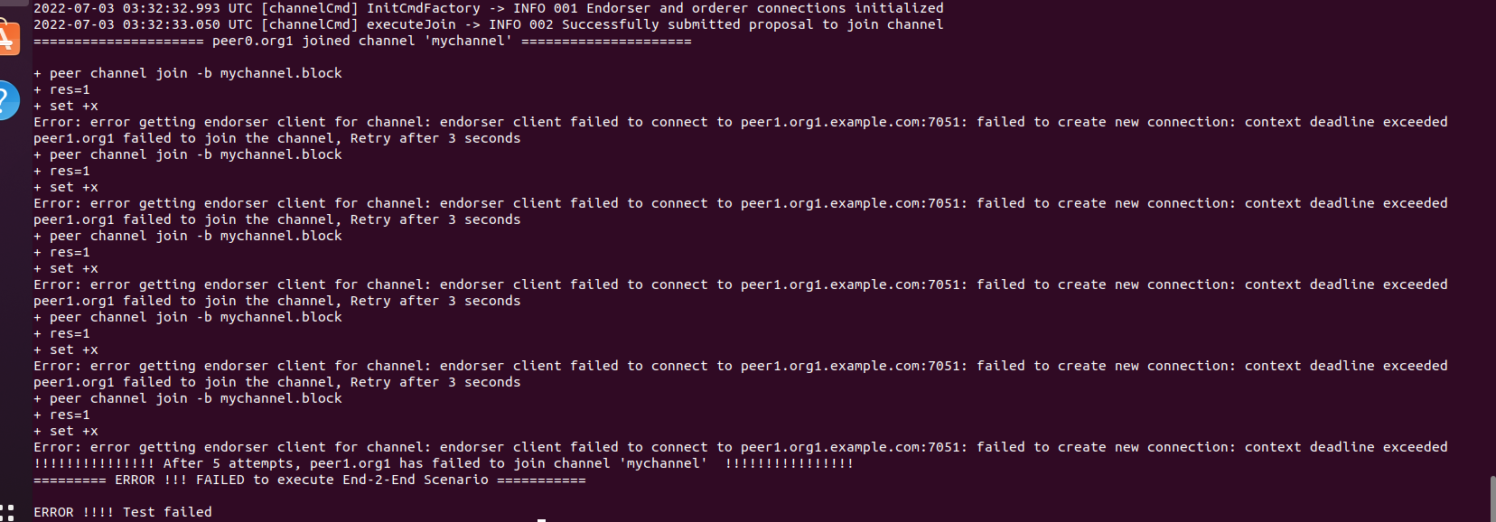Click the last 'context deadline exceeded' text
The height and width of the screenshot is (522, 1496).
tap(1346, 447)
